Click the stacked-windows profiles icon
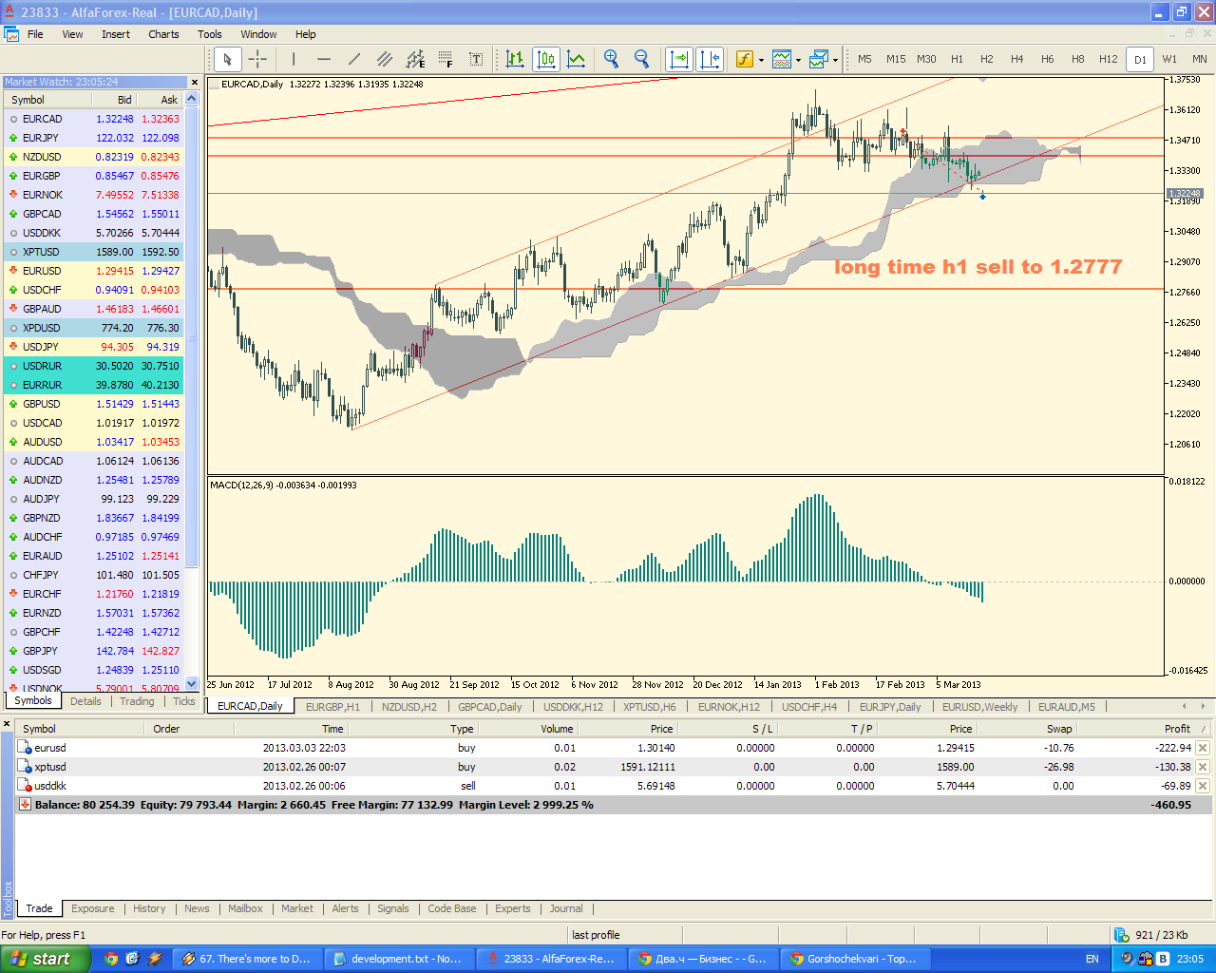This screenshot has height=973, width=1216. (819, 59)
